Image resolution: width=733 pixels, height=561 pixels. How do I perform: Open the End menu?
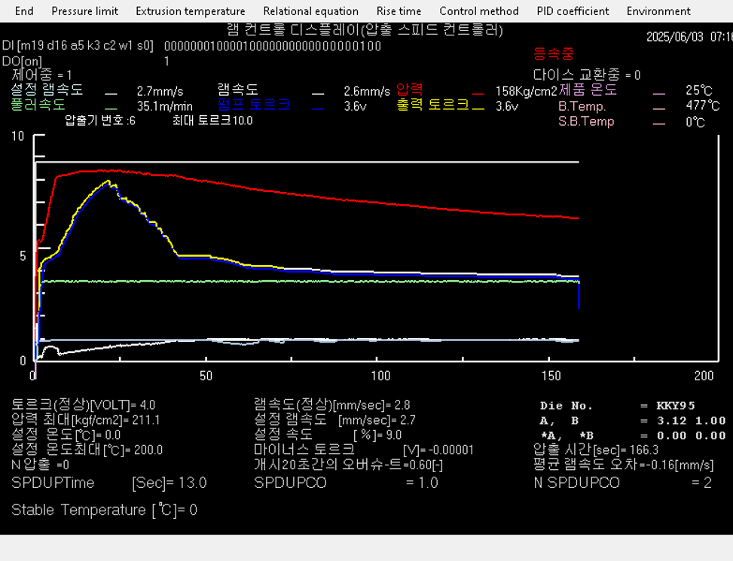point(24,11)
